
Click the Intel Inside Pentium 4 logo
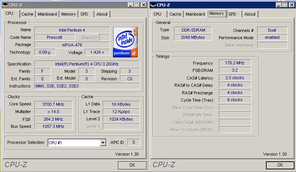point(125,42)
